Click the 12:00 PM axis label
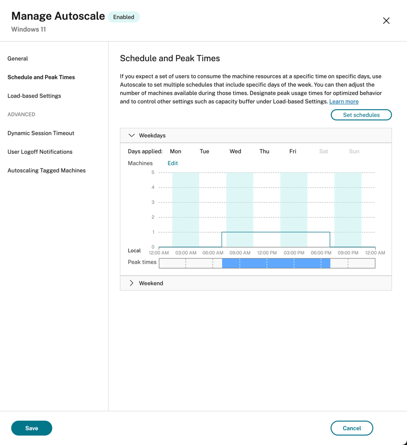 coord(267,253)
